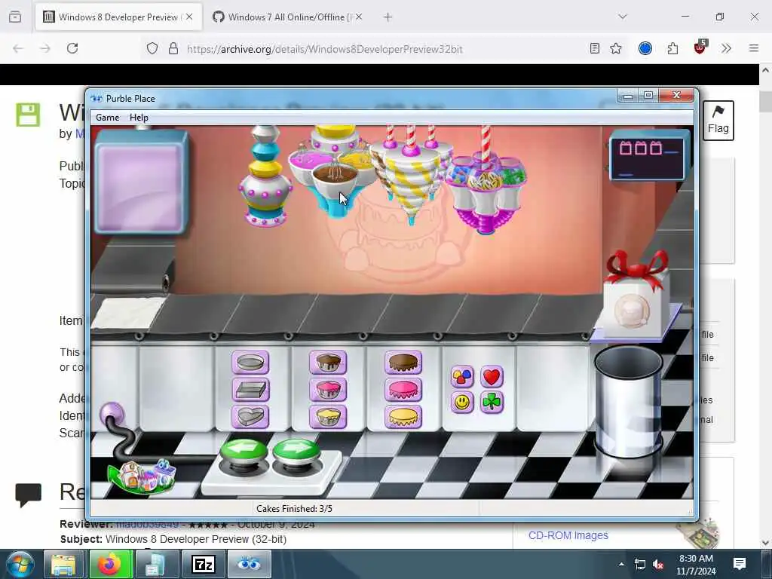772x579 pixels.
Task: Reload the current page
Action: (x=72, y=48)
